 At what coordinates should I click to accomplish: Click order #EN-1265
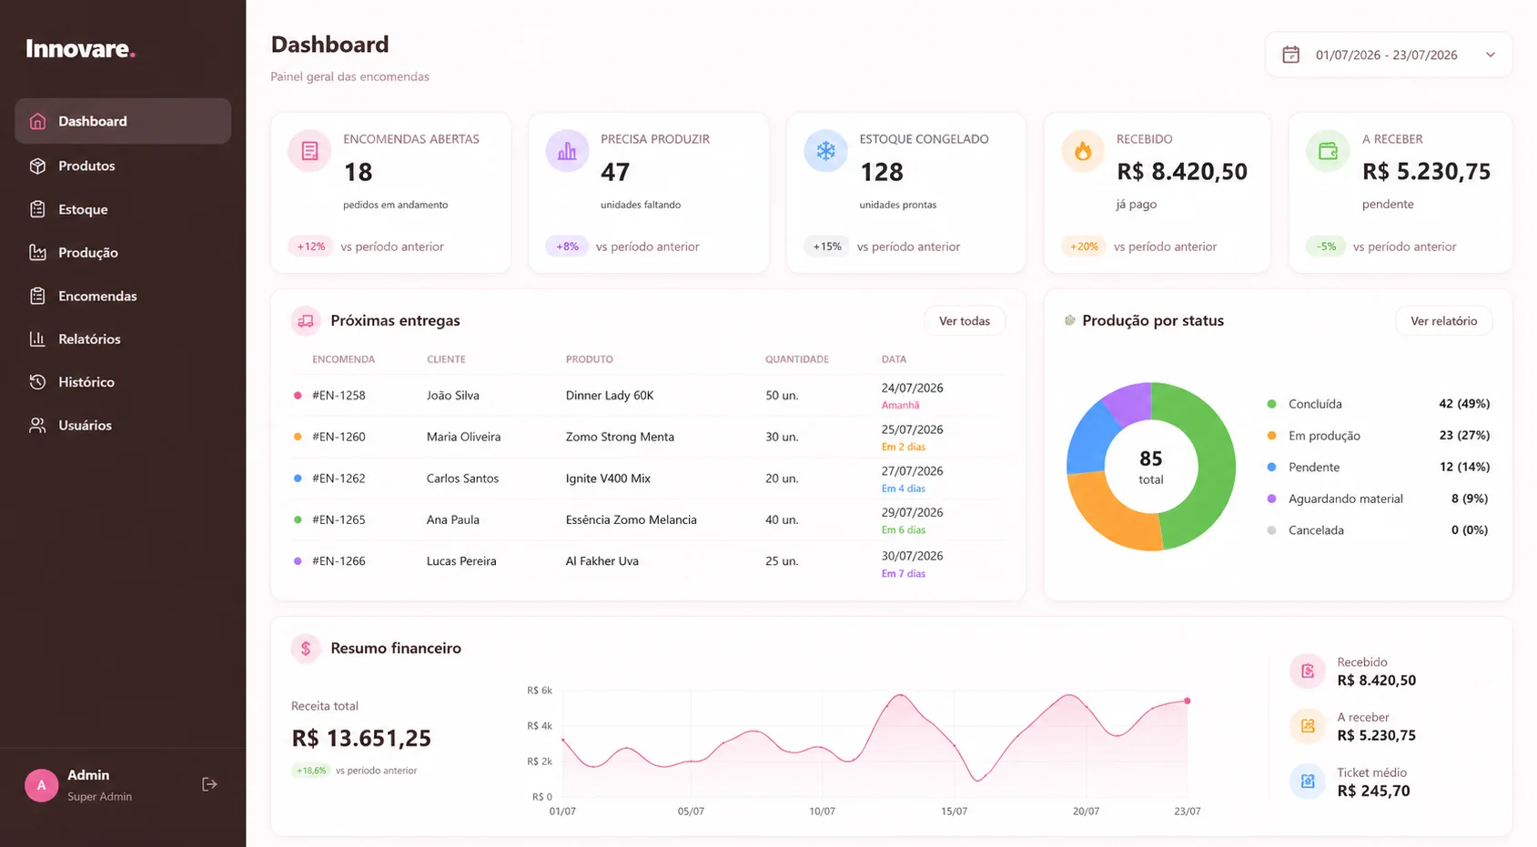(339, 519)
